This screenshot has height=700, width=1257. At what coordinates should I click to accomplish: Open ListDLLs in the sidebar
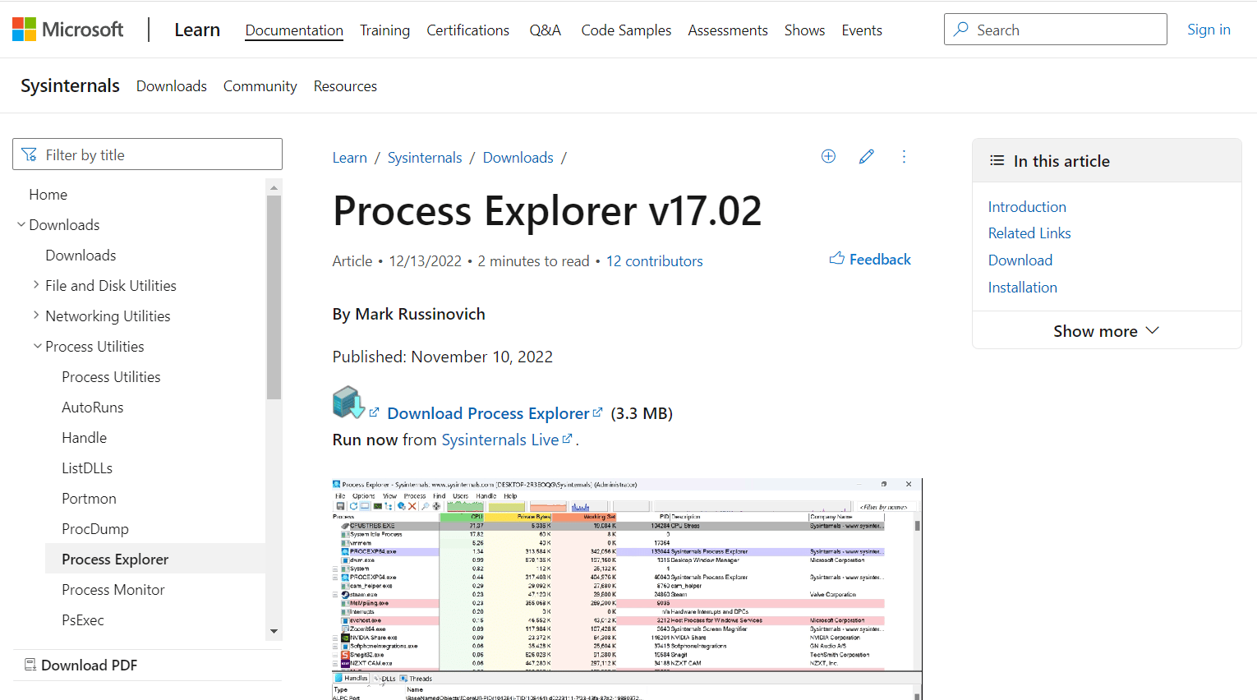87,468
